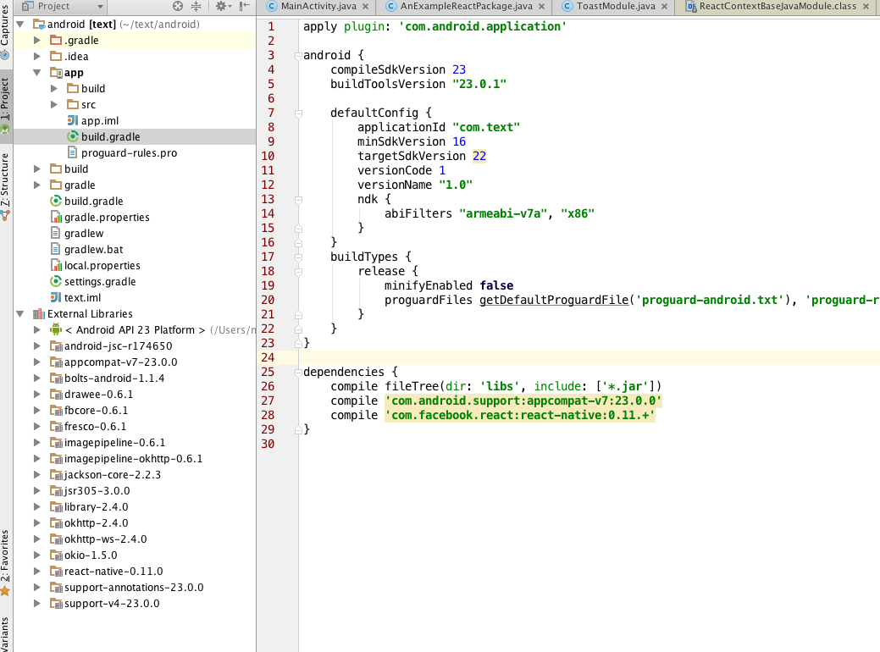Fold the dependencies block at line 25
This screenshot has width=880, height=652.
[x=299, y=372]
